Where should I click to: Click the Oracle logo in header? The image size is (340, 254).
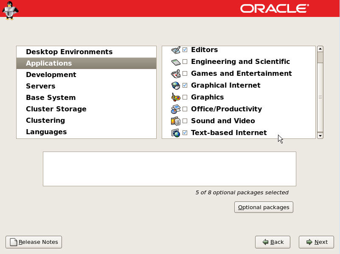275,8
